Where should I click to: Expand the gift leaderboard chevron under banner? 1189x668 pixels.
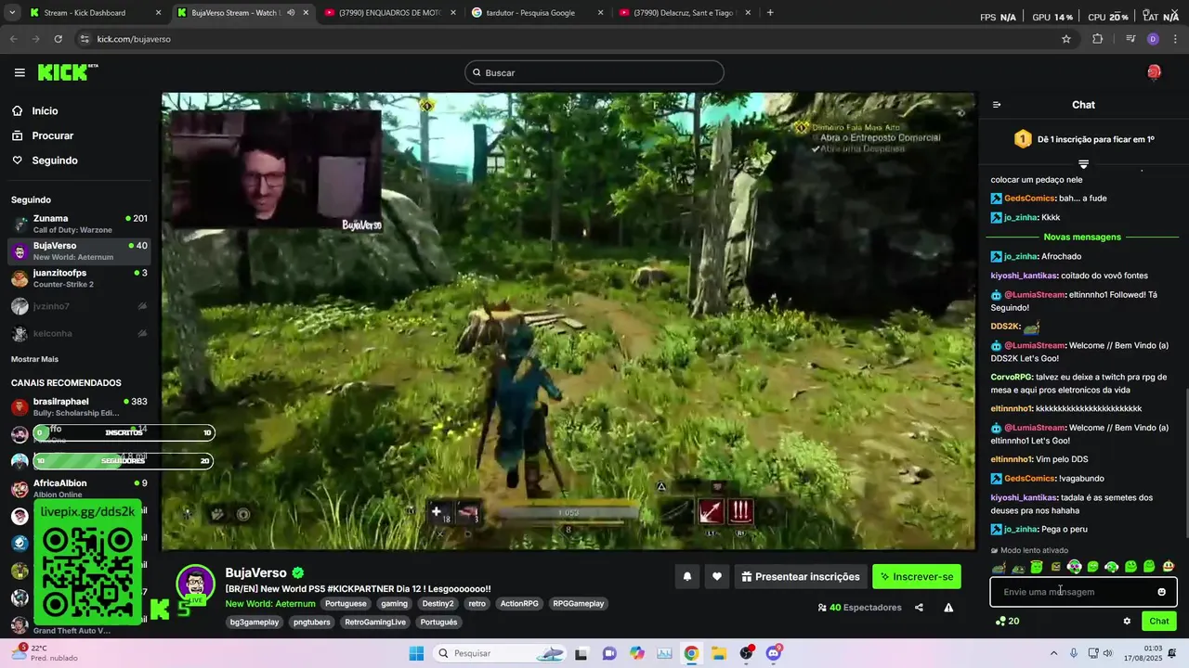(x=1083, y=164)
